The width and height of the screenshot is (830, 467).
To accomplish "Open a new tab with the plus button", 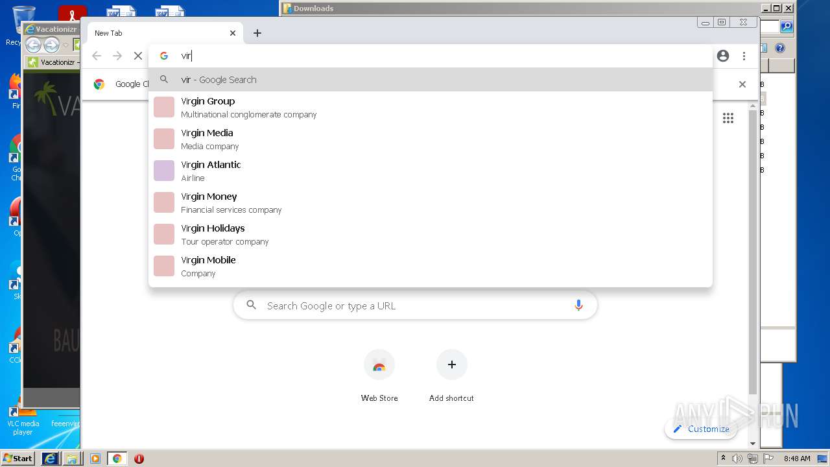I will (257, 33).
